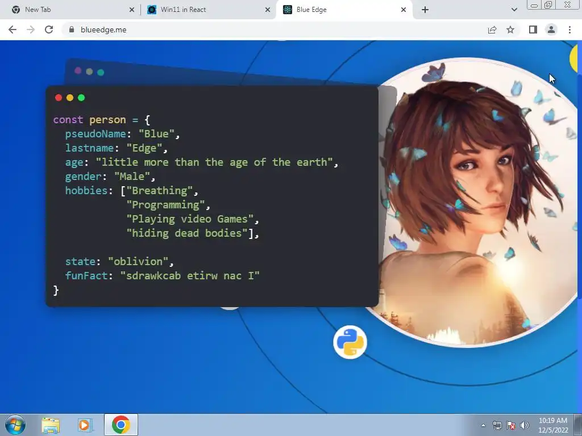
Task: Click the browser forward arrow
Action: 31,30
